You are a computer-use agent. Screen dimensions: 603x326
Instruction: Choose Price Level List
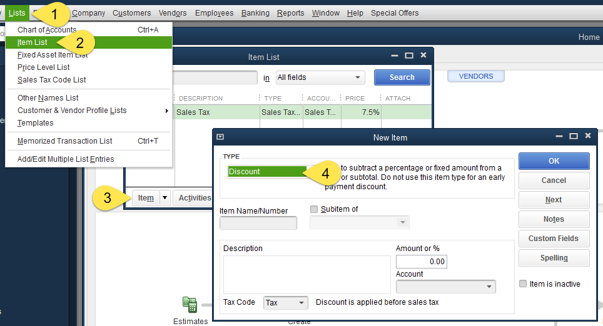click(x=89, y=67)
